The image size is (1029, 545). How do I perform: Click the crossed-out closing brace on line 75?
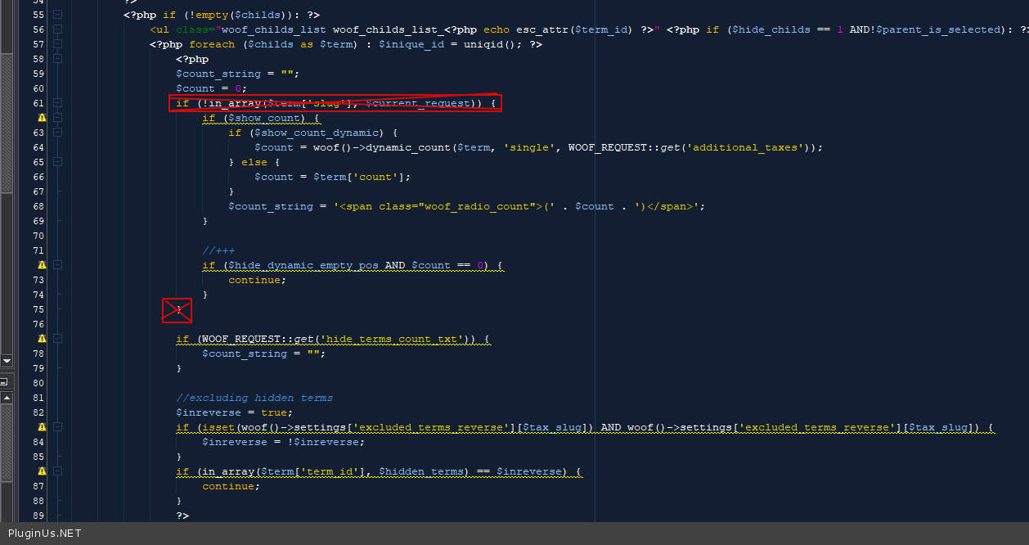point(177,310)
